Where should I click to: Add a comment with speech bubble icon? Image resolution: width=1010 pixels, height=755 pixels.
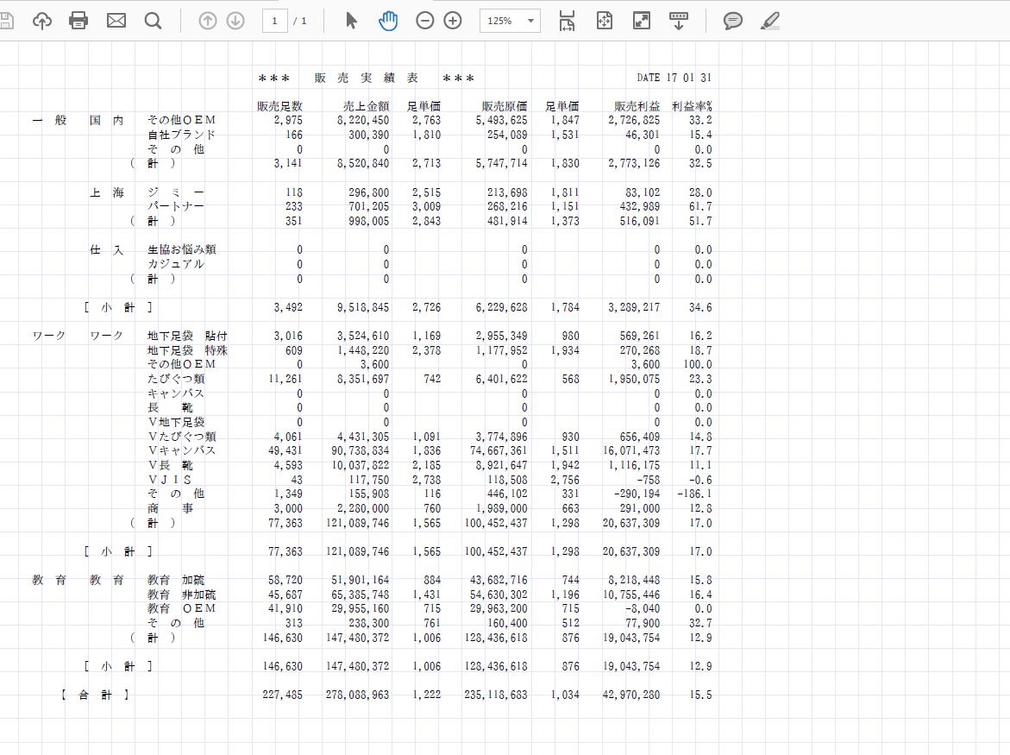pos(733,21)
